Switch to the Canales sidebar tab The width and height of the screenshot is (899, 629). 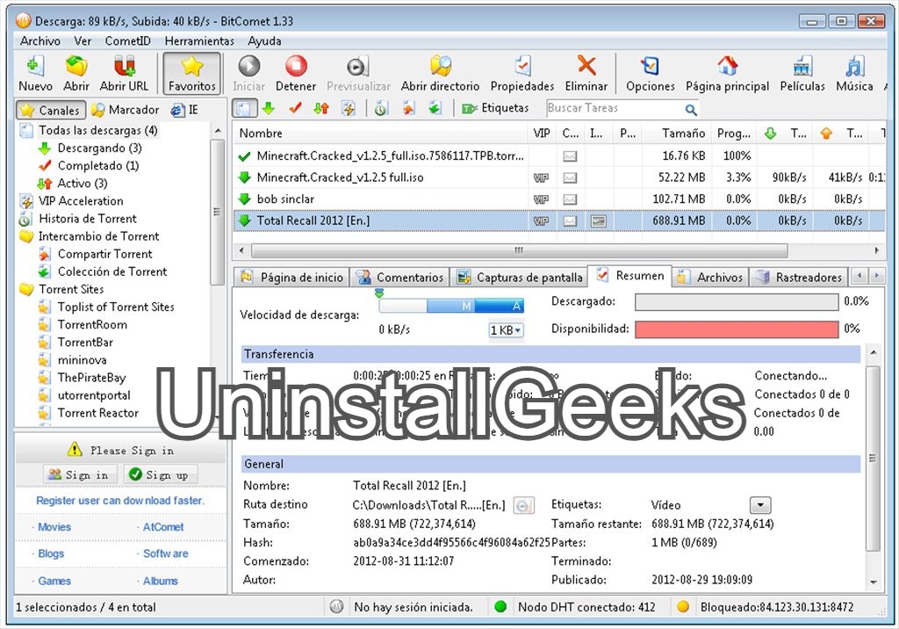(50, 110)
